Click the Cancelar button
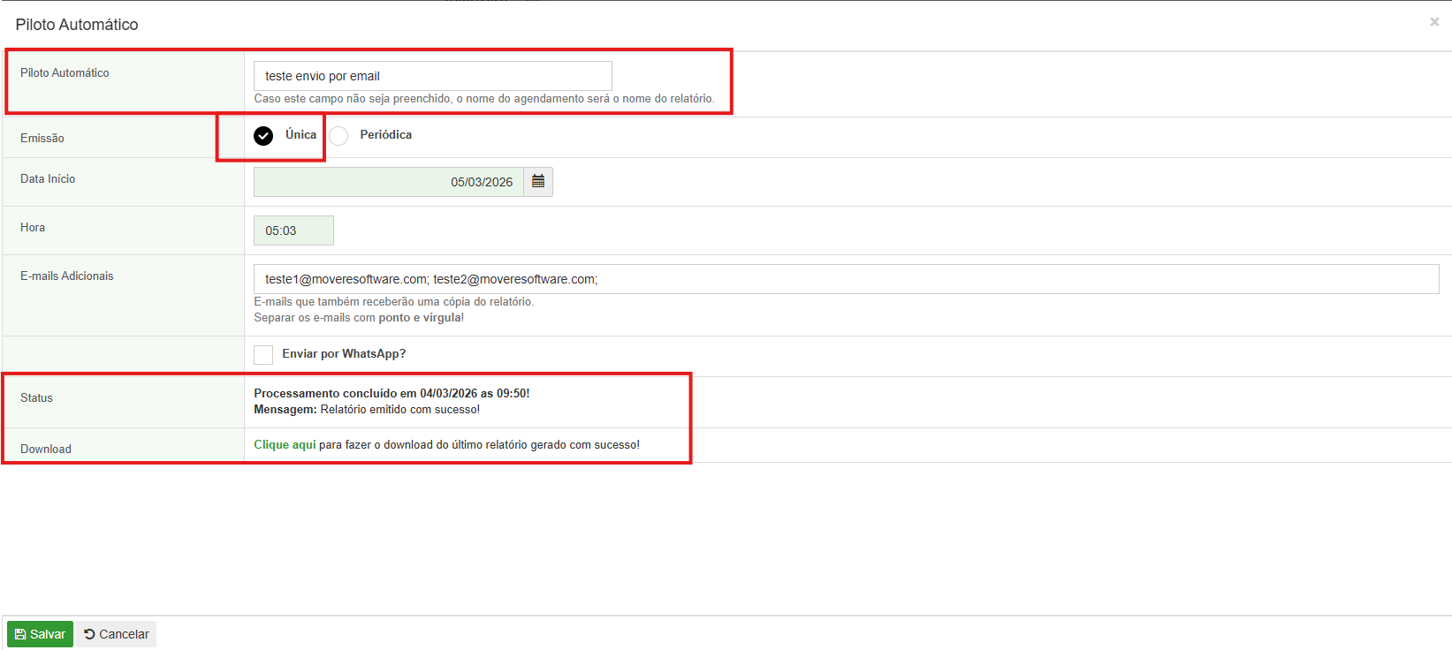 point(117,634)
